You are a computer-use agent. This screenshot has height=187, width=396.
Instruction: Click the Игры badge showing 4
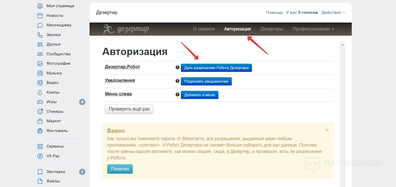pos(82,102)
